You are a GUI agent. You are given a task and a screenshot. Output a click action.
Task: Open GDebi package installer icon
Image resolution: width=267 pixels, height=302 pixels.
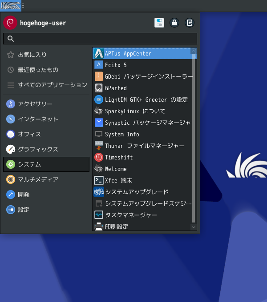click(99, 76)
